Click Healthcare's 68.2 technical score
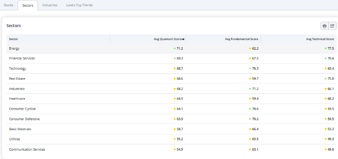The height and width of the screenshot is (159, 338). (330, 98)
